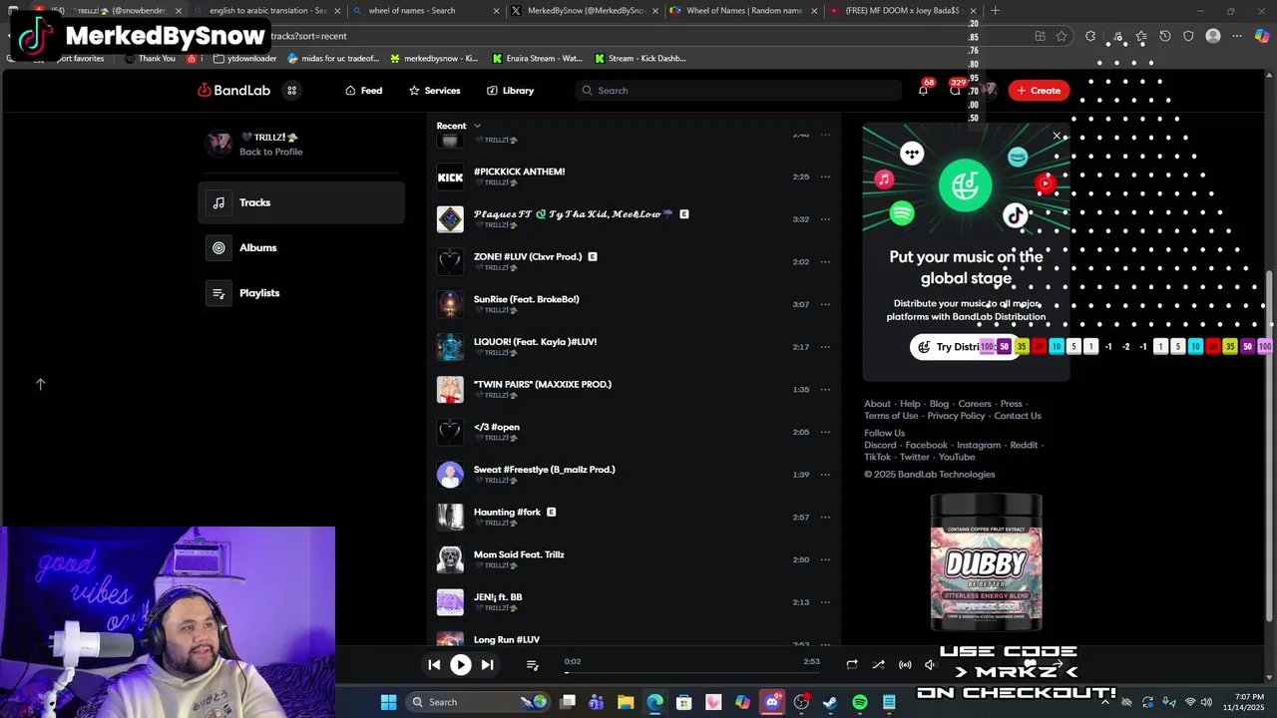Click the Plaques FT track cover art
1277x718 pixels.
(450, 219)
